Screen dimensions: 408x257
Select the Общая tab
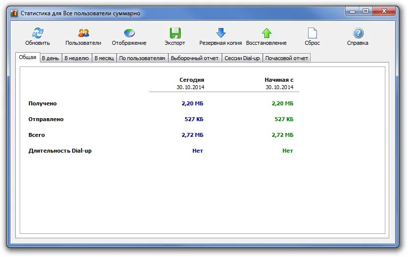(28, 57)
